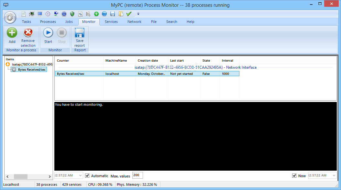Sort by the Counter column header

point(79,61)
